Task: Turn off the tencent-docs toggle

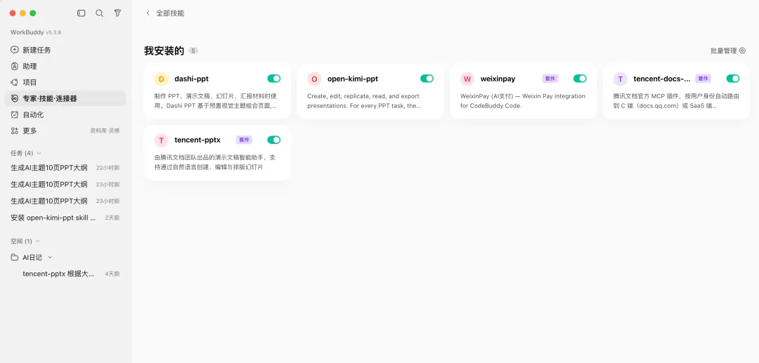Action: (733, 79)
